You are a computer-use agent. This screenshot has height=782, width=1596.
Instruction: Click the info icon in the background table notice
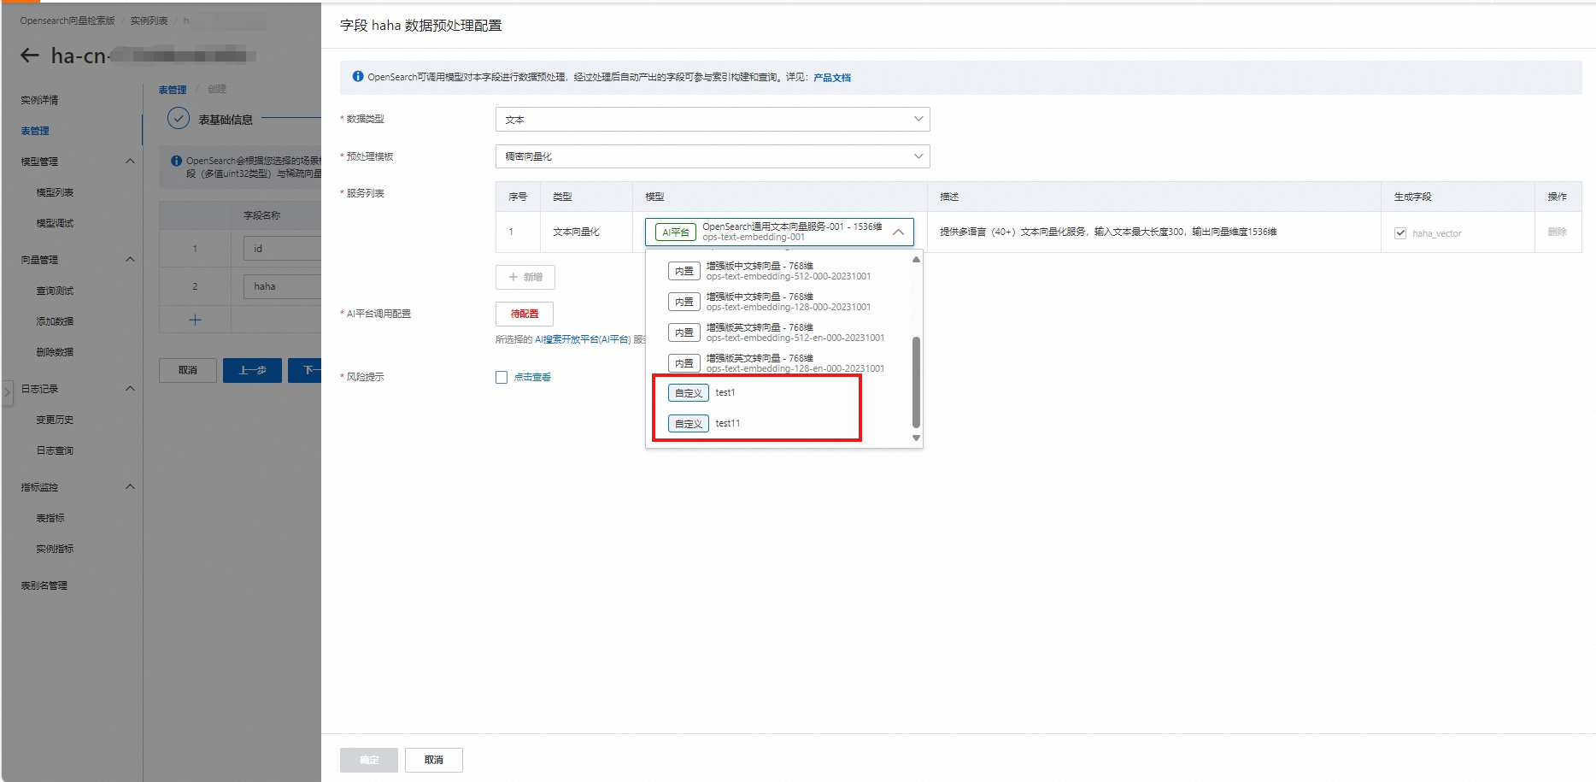pyautogui.click(x=176, y=161)
